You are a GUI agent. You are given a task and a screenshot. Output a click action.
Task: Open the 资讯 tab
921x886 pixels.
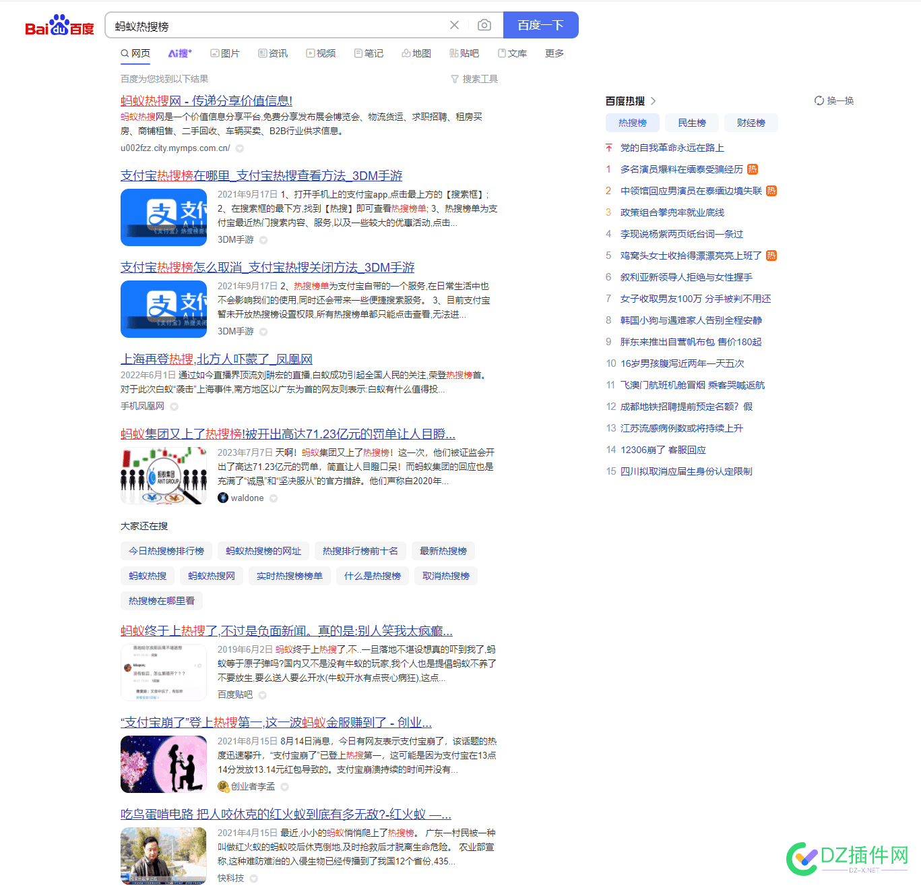pos(273,53)
